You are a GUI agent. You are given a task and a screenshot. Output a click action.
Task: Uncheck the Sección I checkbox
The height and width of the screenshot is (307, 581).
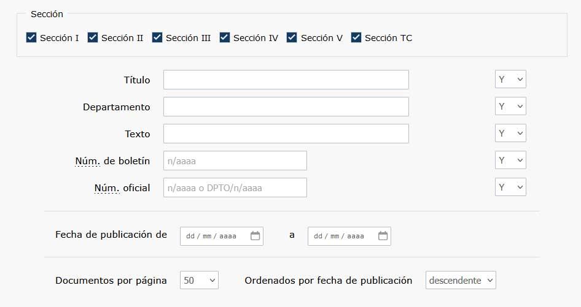coord(32,38)
